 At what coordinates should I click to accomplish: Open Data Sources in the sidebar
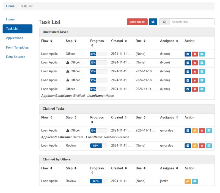click(x=16, y=57)
